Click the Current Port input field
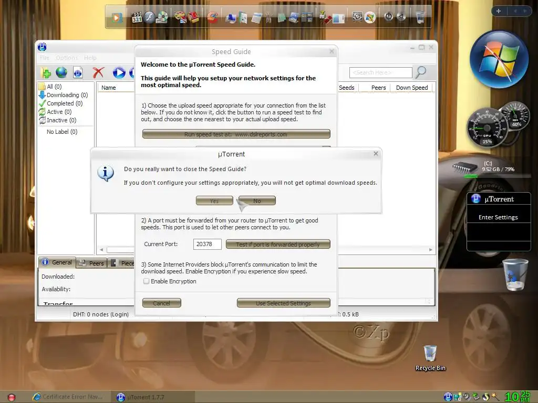The height and width of the screenshot is (403, 538). (x=207, y=244)
